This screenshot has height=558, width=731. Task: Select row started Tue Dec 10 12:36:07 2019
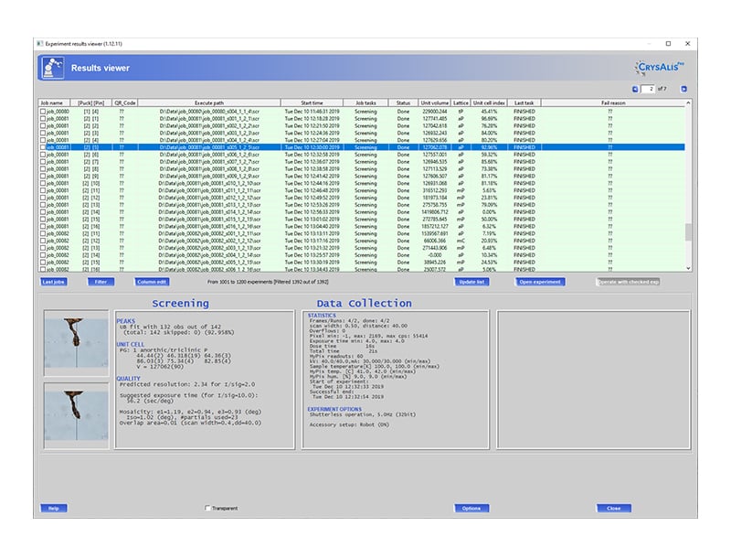362,162
